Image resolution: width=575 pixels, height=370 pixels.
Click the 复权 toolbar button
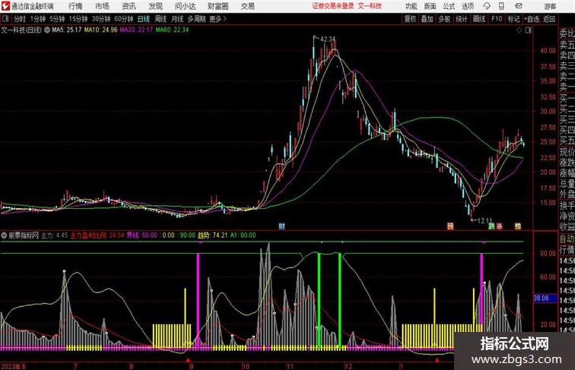click(x=410, y=19)
